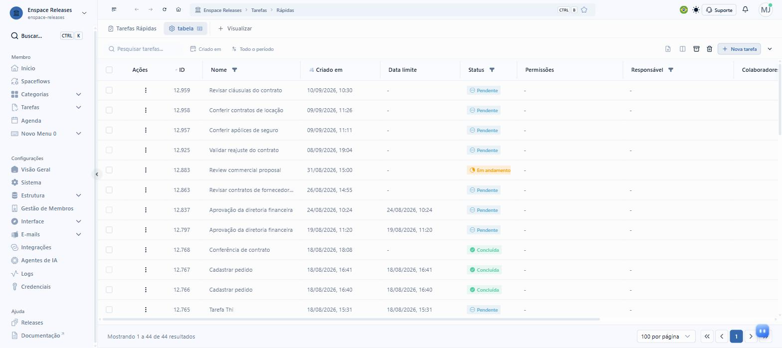Reload the page using the refresh icon
Image resolution: width=782 pixels, height=348 pixels.
click(x=165, y=9)
